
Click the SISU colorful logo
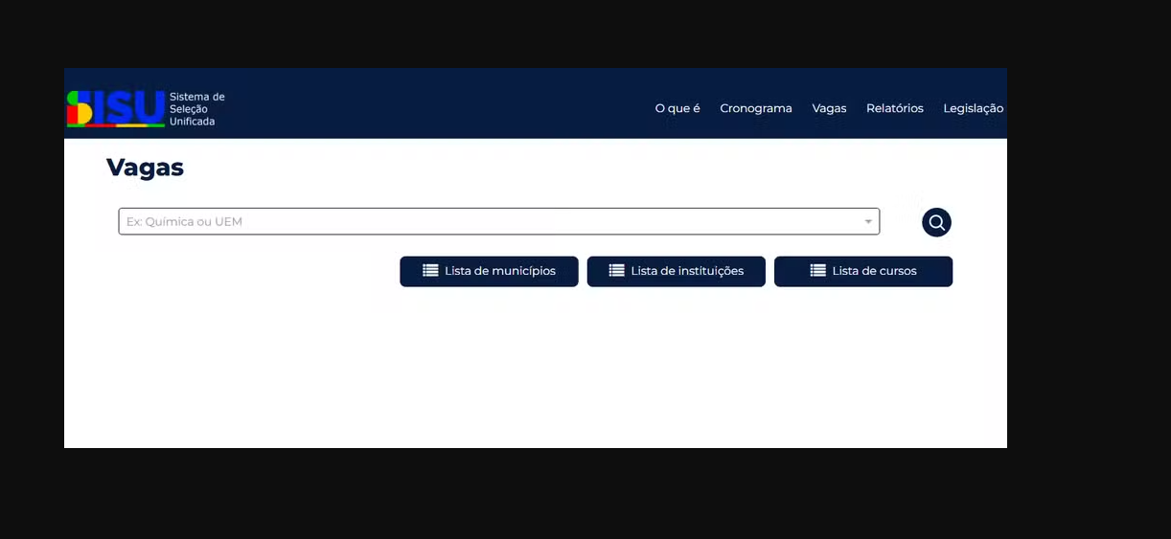(x=115, y=108)
